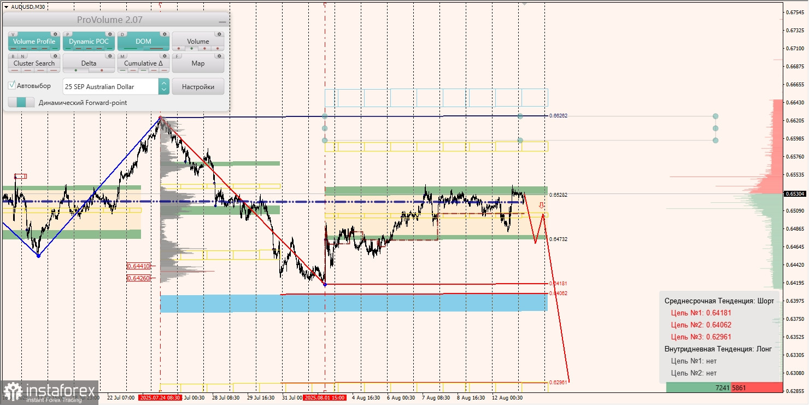
Task: Click the small red rectangle marker near 0.6553
Action: tap(20, 176)
